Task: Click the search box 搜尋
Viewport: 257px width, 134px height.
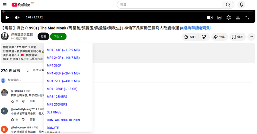Action: 170,5
